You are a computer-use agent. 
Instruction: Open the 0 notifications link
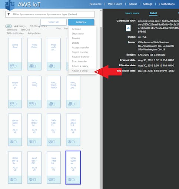point(166,4)
